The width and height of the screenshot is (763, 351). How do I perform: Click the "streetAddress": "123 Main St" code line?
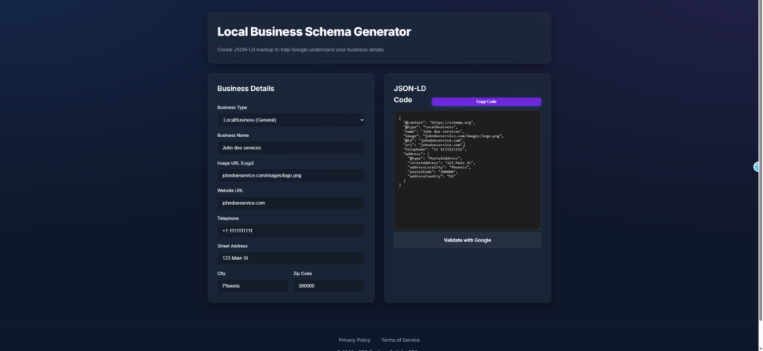441,163
